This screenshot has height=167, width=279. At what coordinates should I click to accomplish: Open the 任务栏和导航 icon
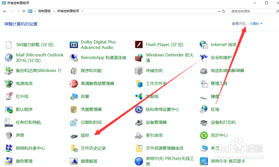click(9, 123)
